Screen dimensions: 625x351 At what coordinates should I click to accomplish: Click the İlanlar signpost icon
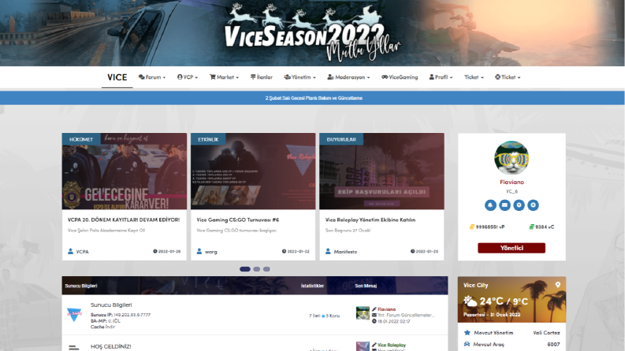click(253, 77)
